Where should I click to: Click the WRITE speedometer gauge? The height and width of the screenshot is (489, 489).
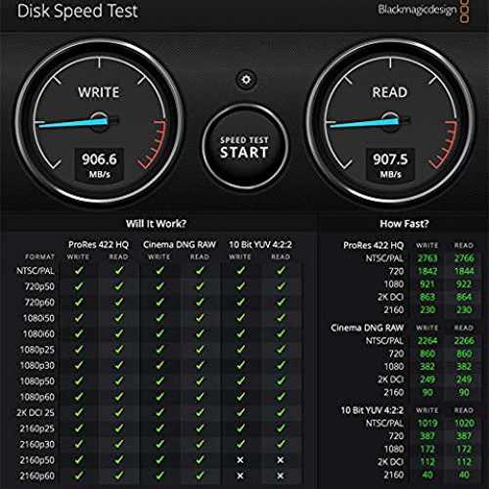(x=99, y=121)
